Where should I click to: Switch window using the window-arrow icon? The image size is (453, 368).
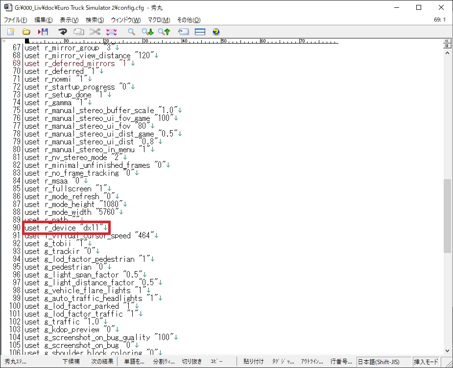184,32
